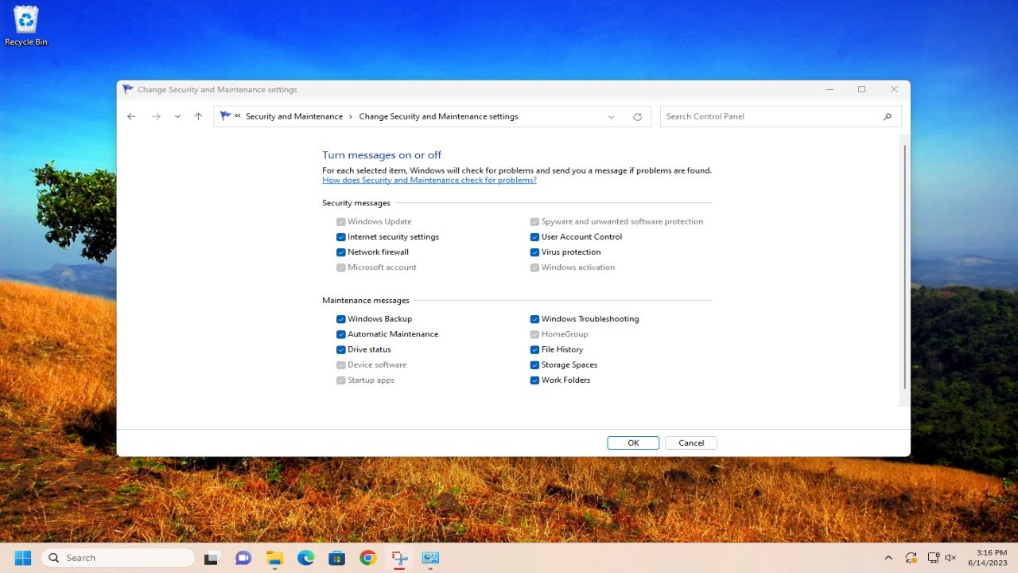
Task: Click the Spyware and unwanted software protection label
Action: (623, 222)
